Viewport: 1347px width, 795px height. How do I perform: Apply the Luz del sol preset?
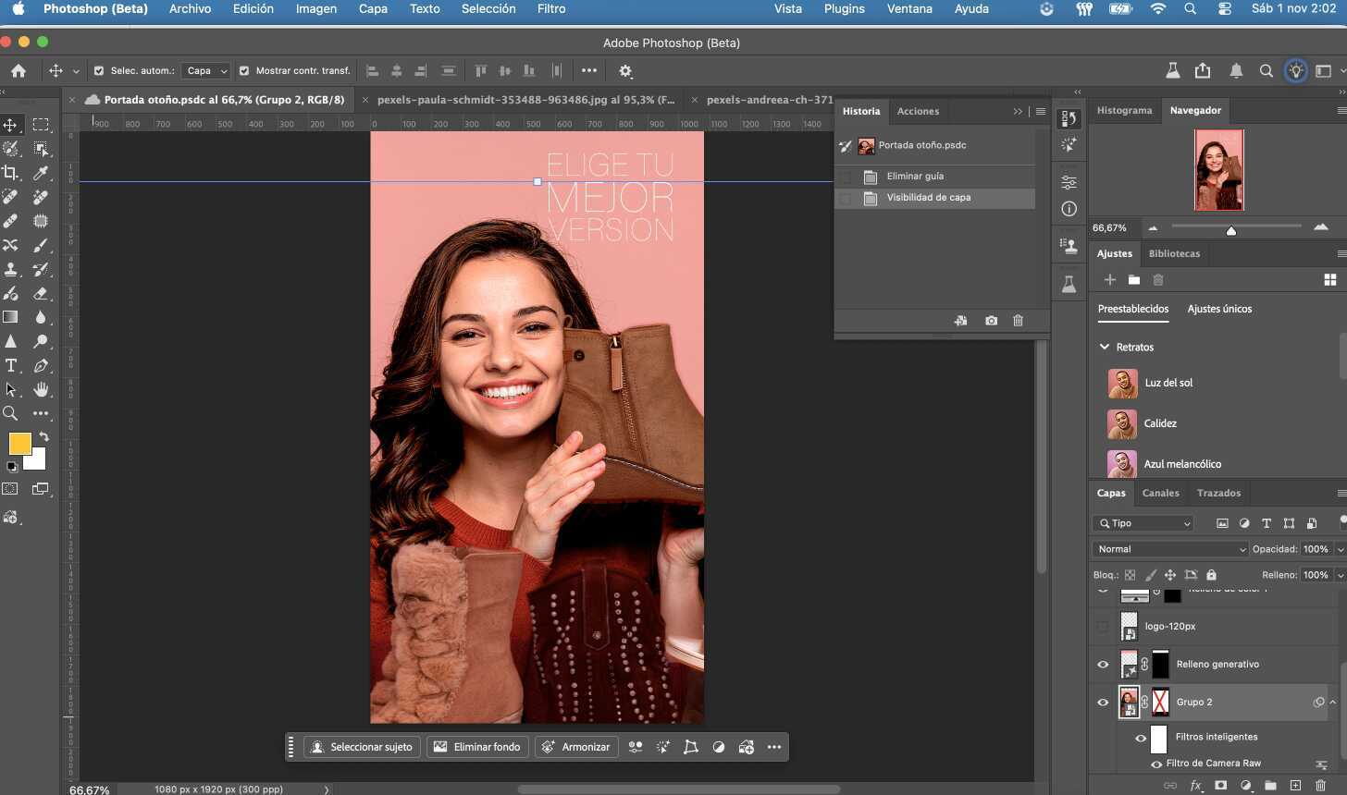(1168, 383)
